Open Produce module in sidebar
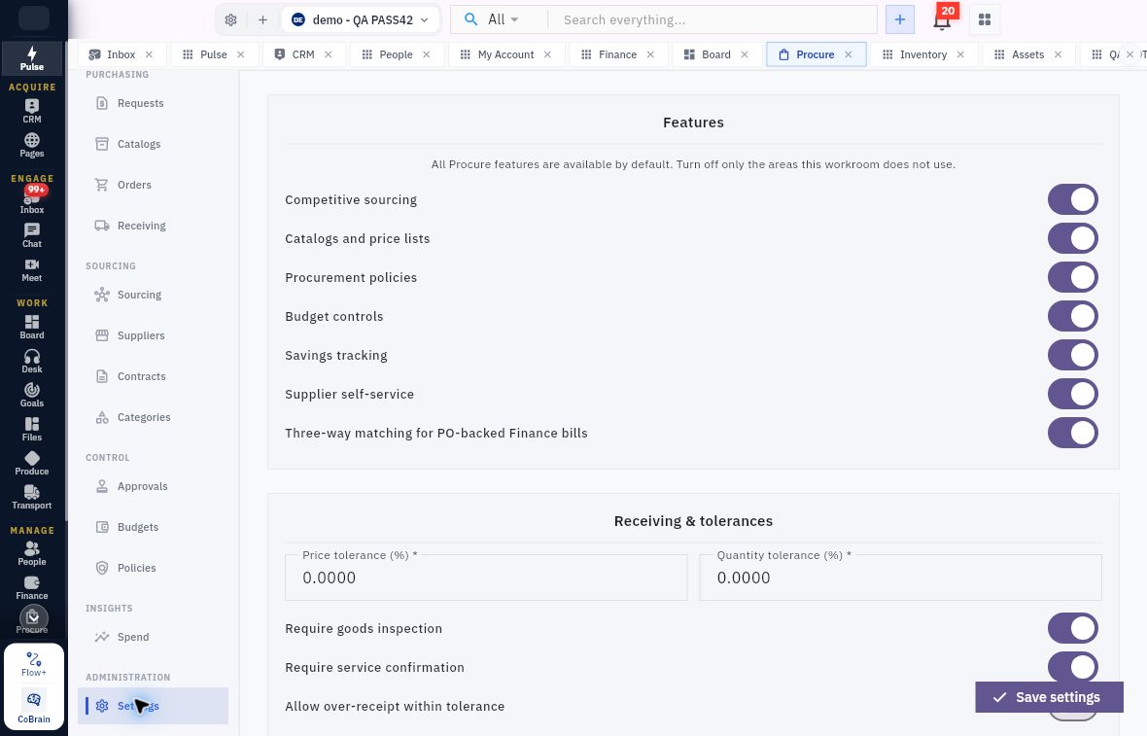Screen dimensions: 1147x736 31,463
